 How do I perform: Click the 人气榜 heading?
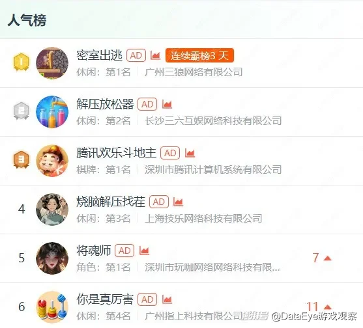point(27,20)
